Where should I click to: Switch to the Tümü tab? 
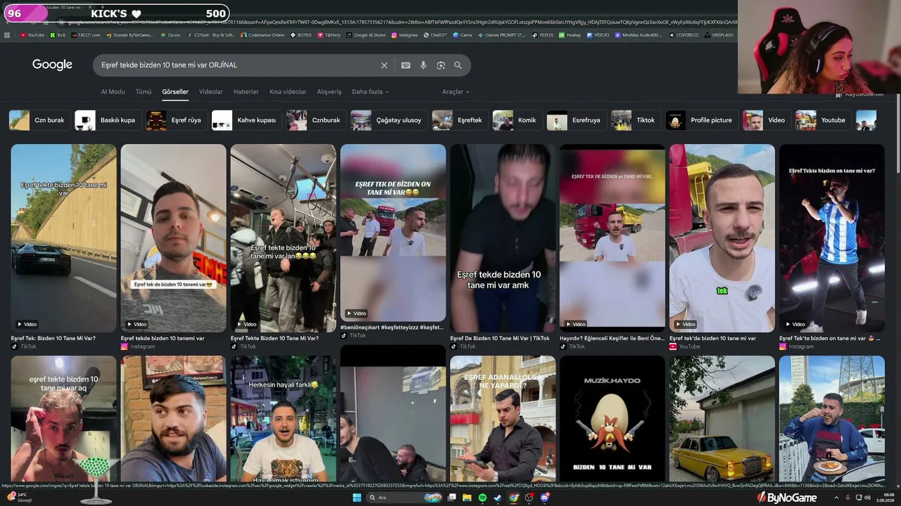144,91
